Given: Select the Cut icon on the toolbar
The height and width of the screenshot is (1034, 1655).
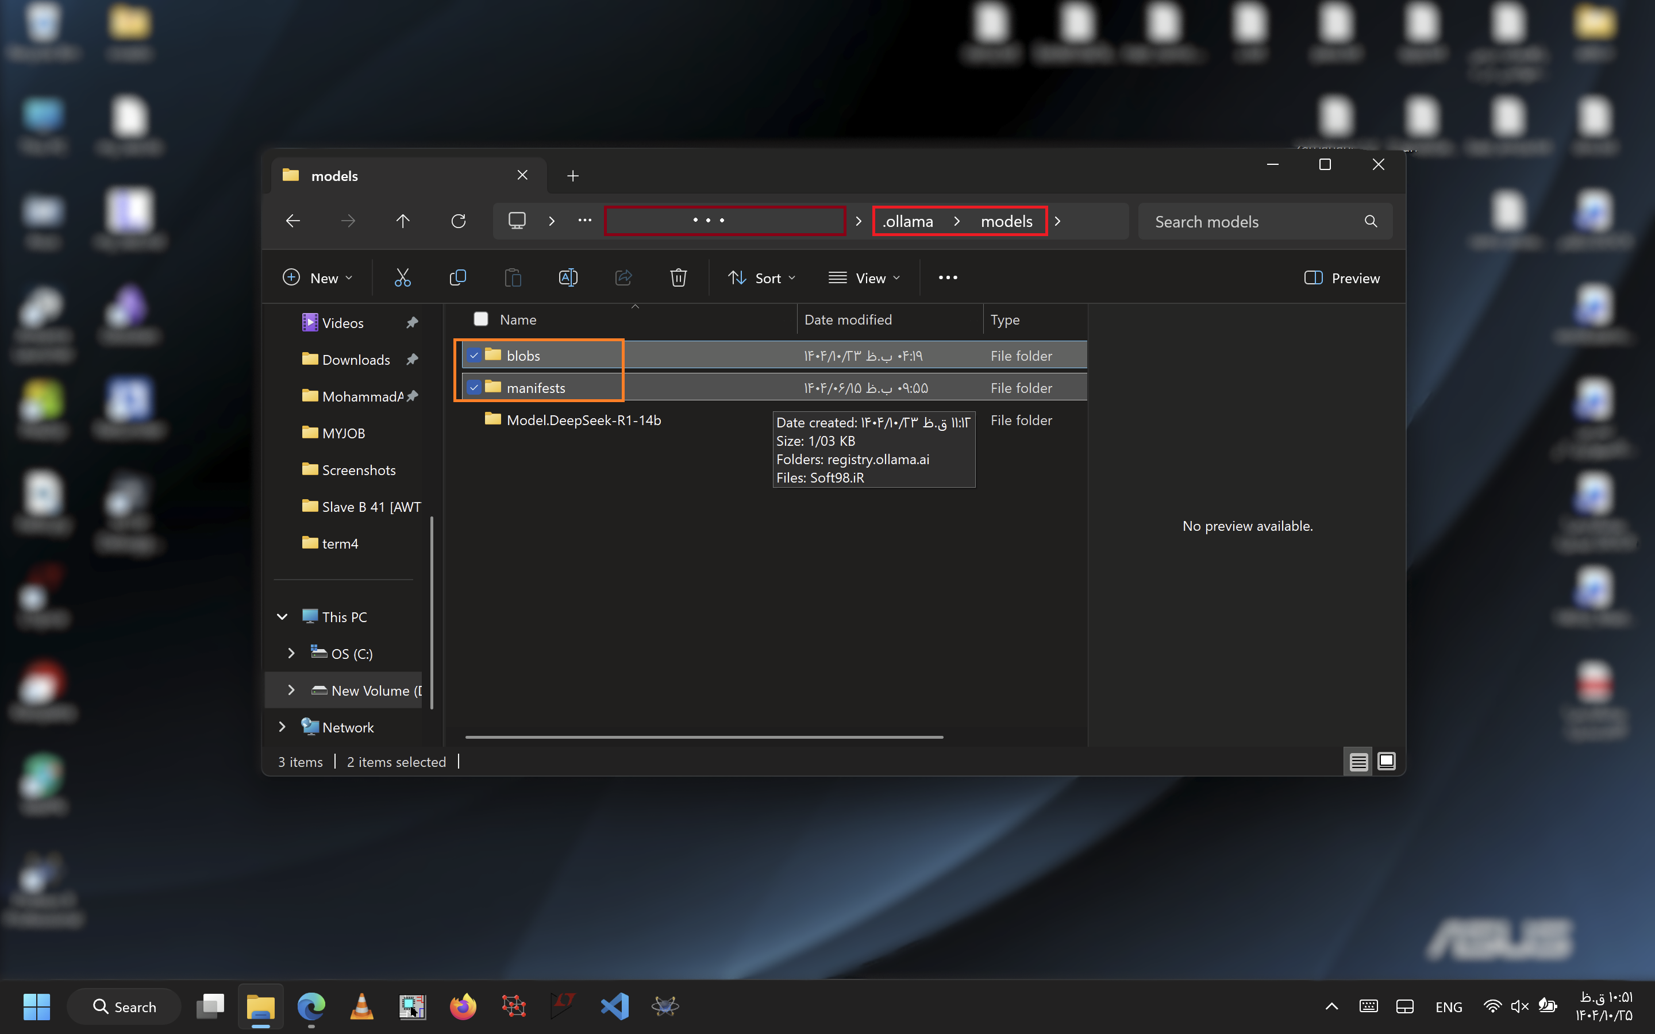Looking at the screenshot, I should coord(402,277).
